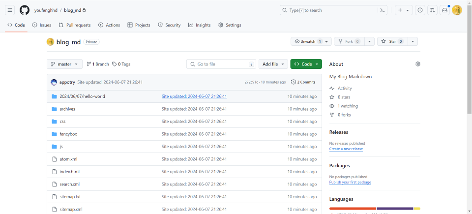Open the notifications inbox icon

pyautogui.click(x=444, y=10)
